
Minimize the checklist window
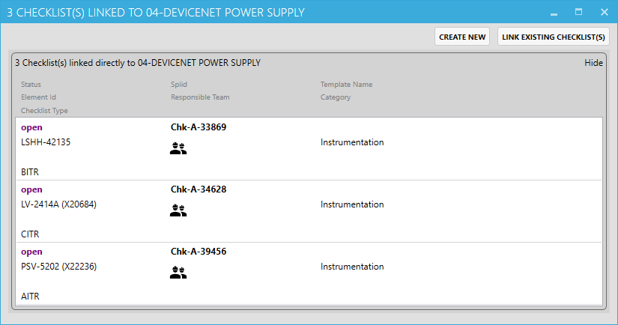point(553,13)
